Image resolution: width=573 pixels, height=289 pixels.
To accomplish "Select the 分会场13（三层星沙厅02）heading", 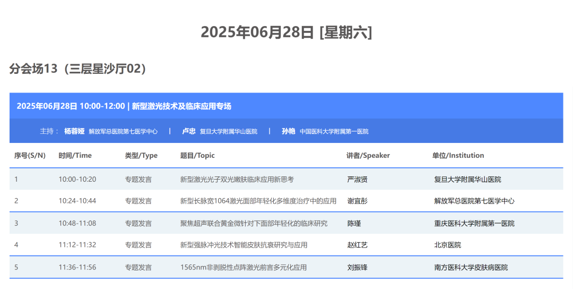I will pos(78,69).
